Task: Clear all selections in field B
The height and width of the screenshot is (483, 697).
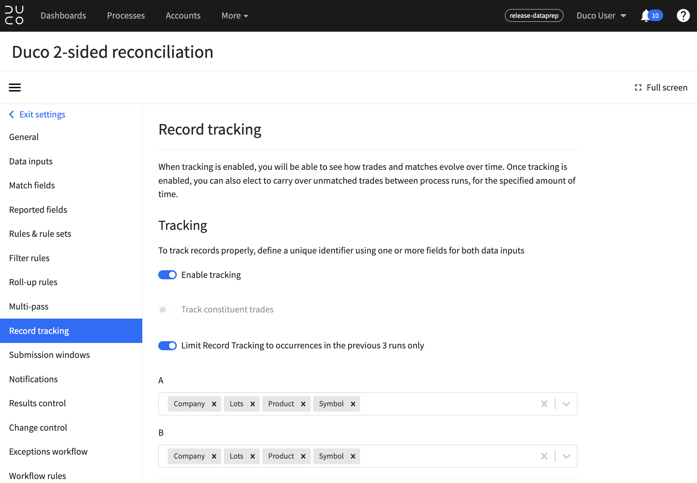Action: (544, 456)
